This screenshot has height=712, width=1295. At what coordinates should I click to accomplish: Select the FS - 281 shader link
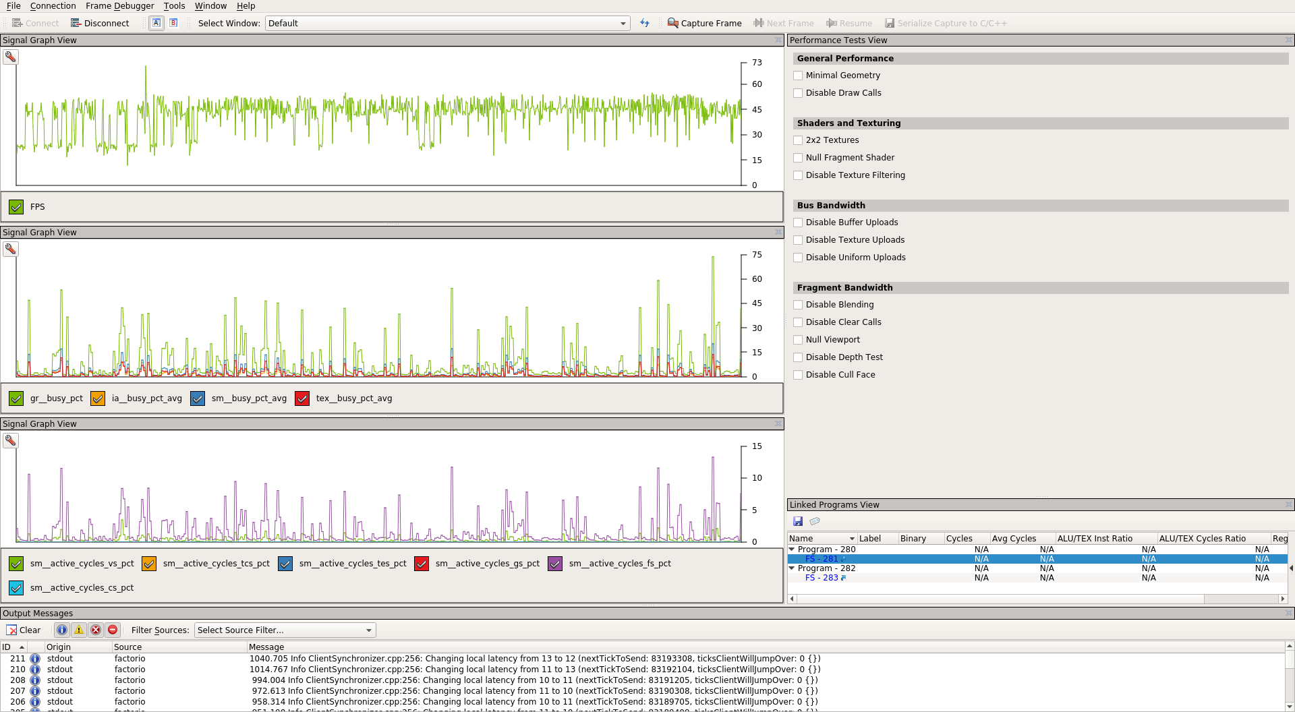[822, 559]
